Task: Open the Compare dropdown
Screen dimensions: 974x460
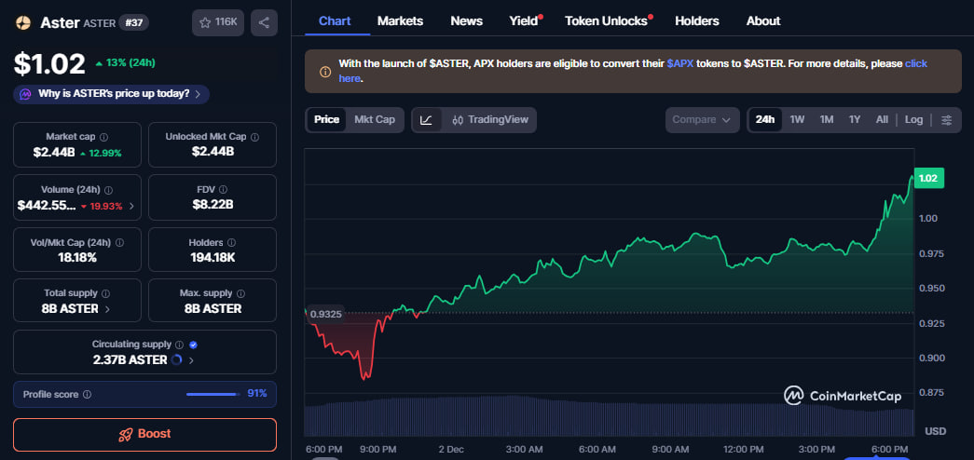Action: (x=702, y=120)
